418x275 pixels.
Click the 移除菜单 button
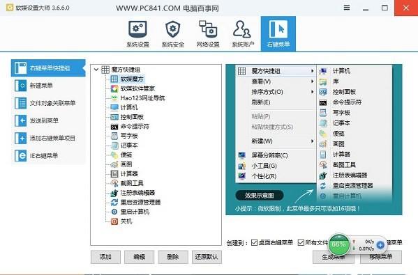381,257
